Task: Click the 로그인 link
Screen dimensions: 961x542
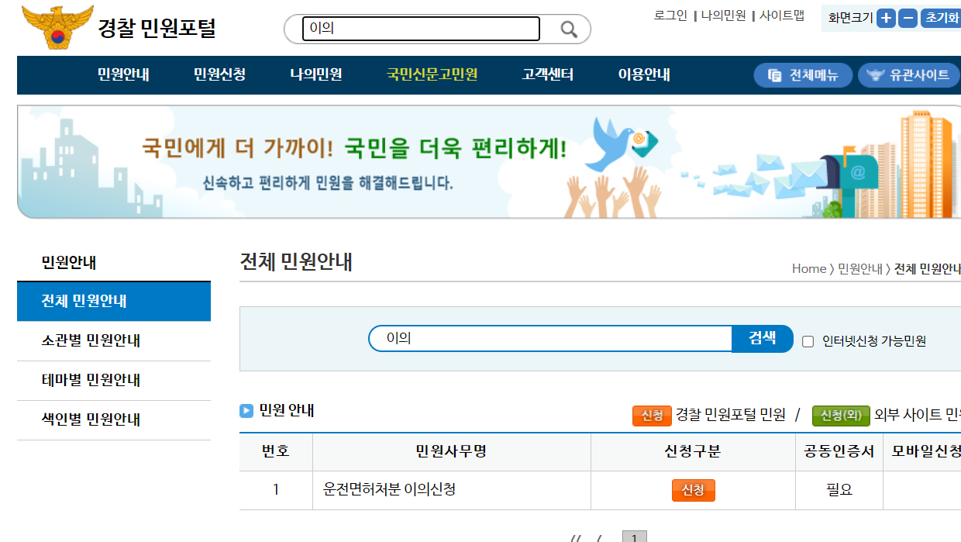Action: coord(670,16)
